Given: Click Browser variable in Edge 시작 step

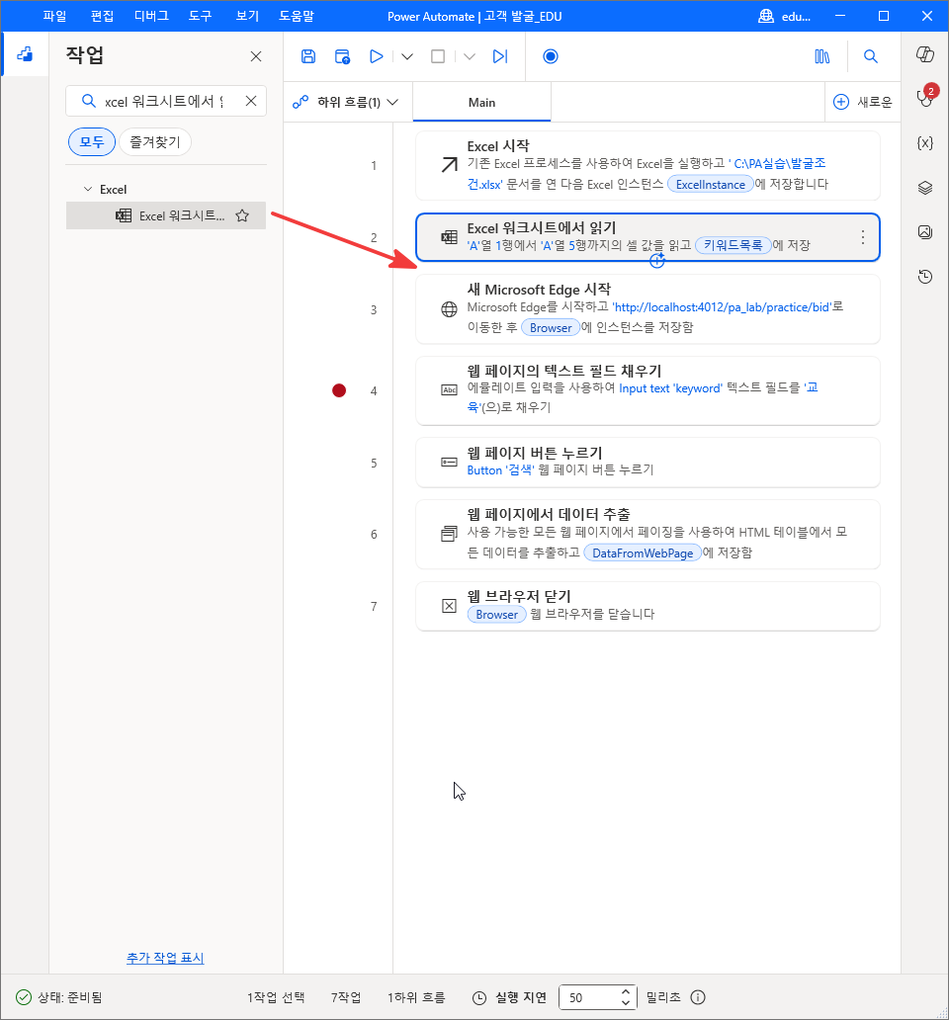Looking at the screenshot, I should 551,328.
